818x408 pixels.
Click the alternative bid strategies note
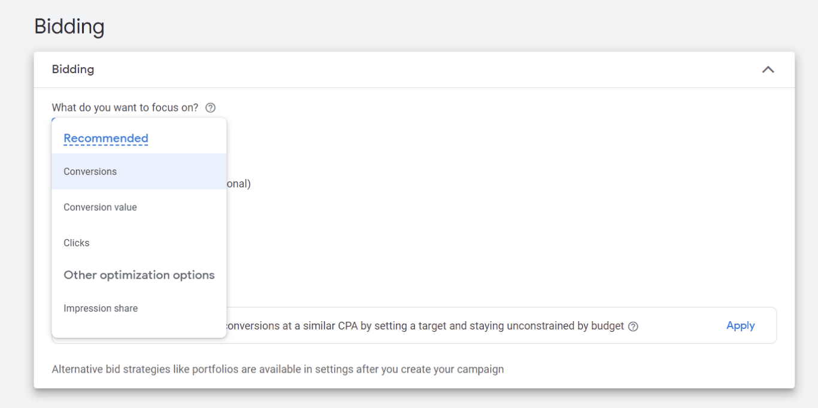coord(278,369)
